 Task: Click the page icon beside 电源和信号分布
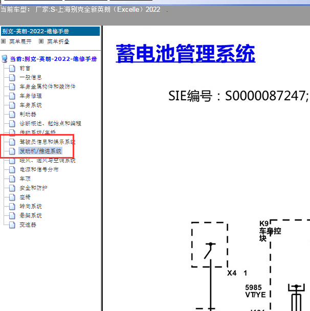pos(12,170)
